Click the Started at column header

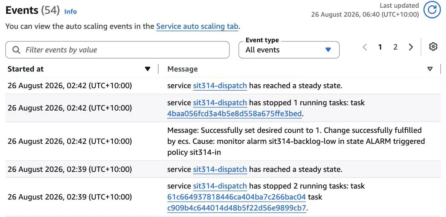coord(26,69)
